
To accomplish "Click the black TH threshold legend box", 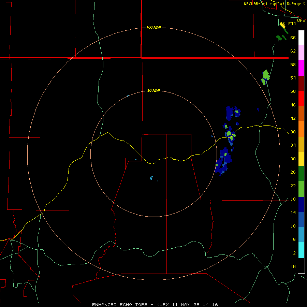I will [x=301, y=265].
